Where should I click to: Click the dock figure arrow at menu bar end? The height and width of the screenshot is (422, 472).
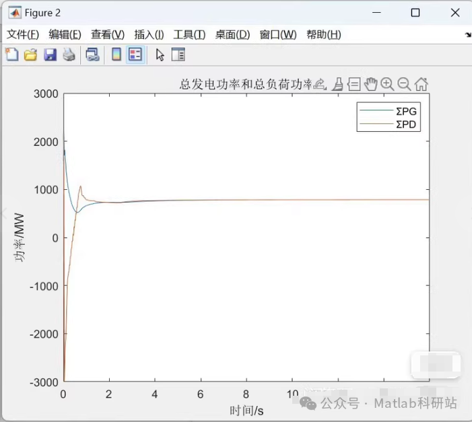pyautogui.click(x=468, y=34)
